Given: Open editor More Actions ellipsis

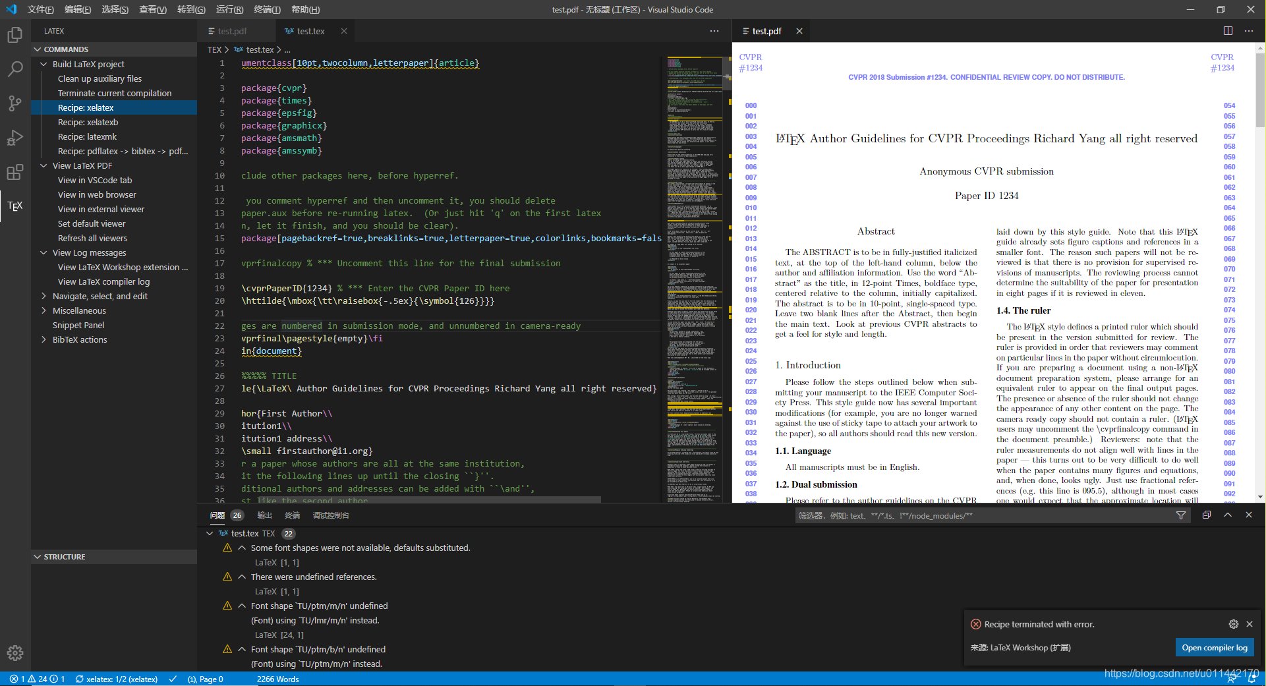Looking at the screenshot, I should (714, 31).
